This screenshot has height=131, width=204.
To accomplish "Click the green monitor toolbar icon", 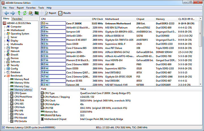I will point(37,13).
